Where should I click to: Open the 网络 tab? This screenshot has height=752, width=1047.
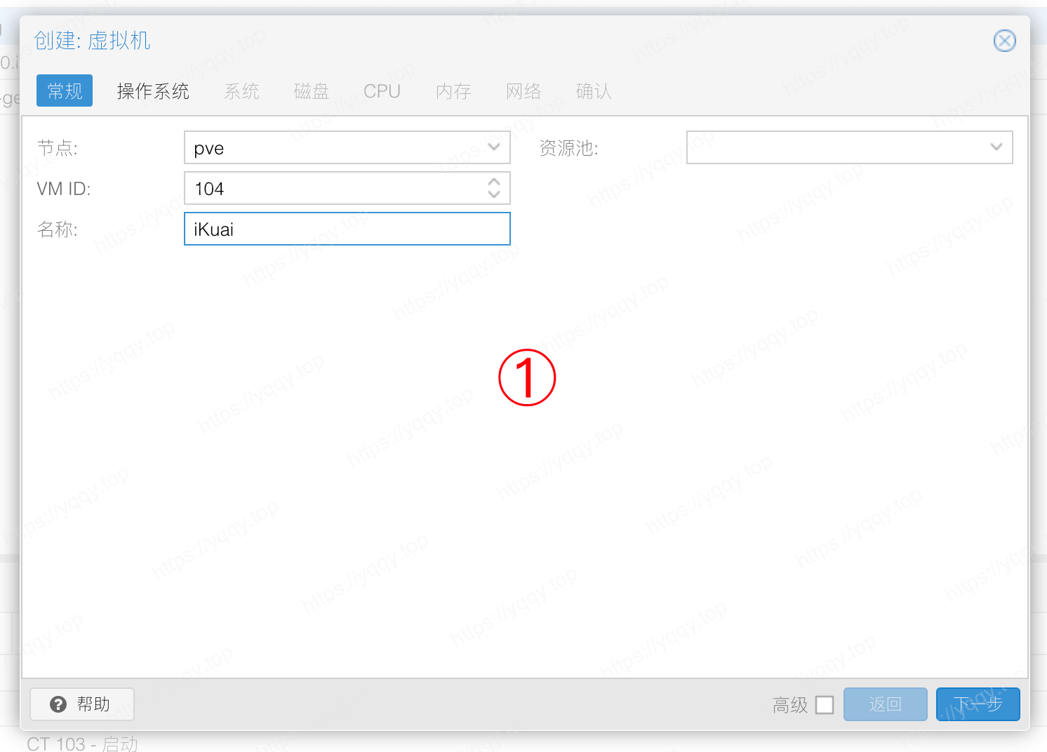(523, 91)
